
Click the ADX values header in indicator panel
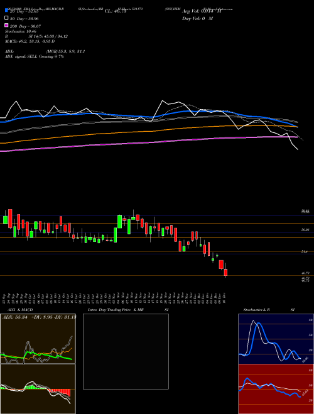tap(39, 317)
